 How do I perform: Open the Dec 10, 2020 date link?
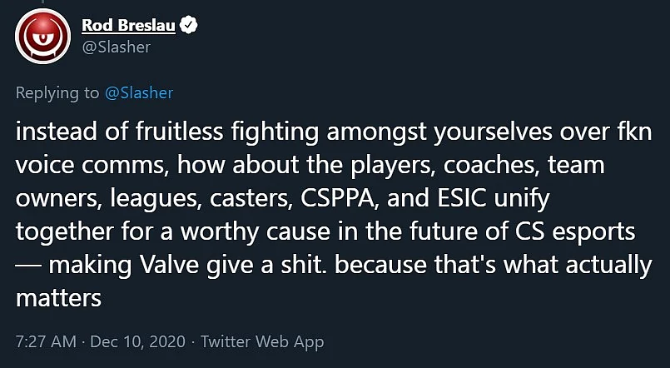138,341
